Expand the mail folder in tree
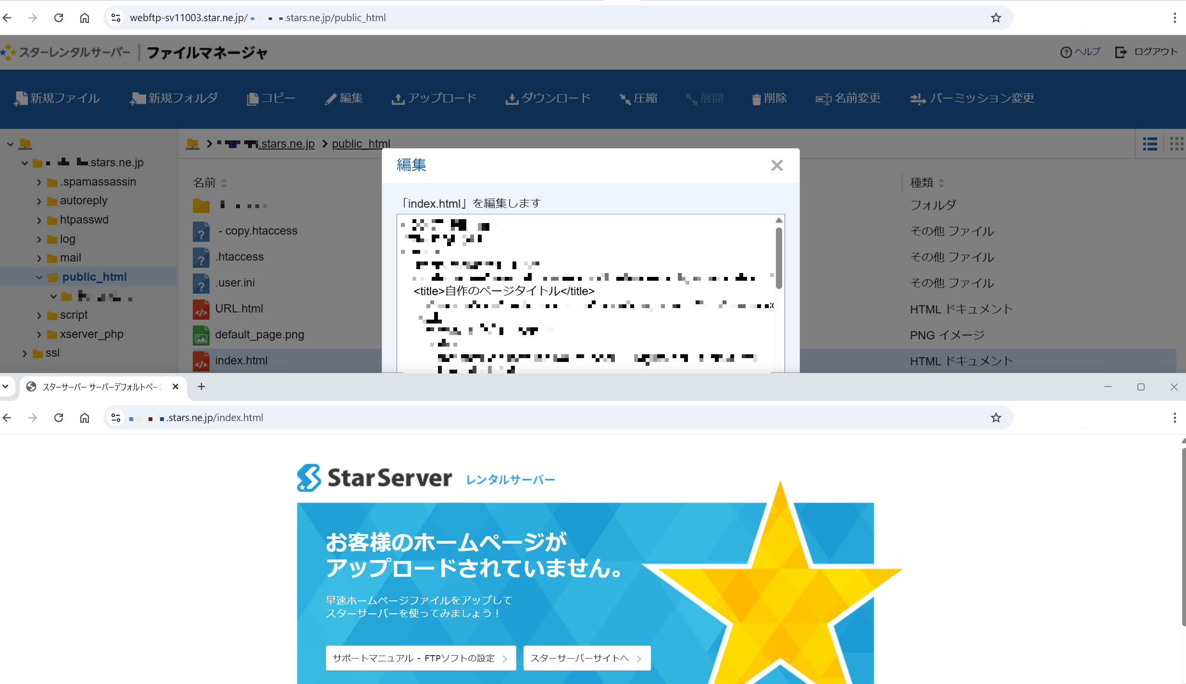1186x684 pixels. pos(39,258)
